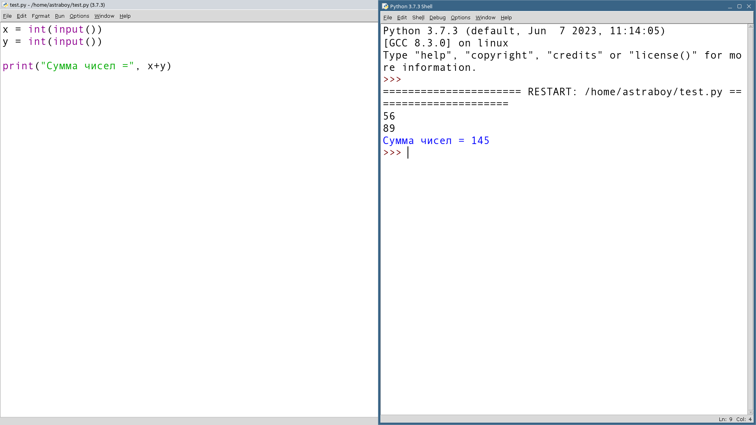Open Shell menu in Python Shell

click(418, 18)
